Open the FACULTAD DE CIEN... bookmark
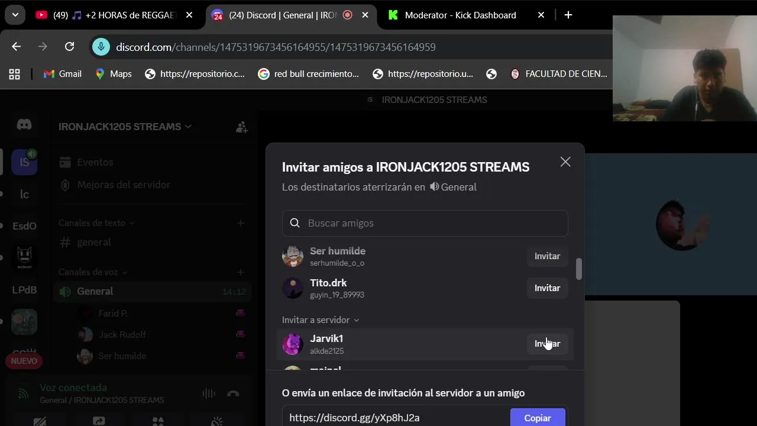This screenshot has height=426, width=757. click(x=559, y=74)
